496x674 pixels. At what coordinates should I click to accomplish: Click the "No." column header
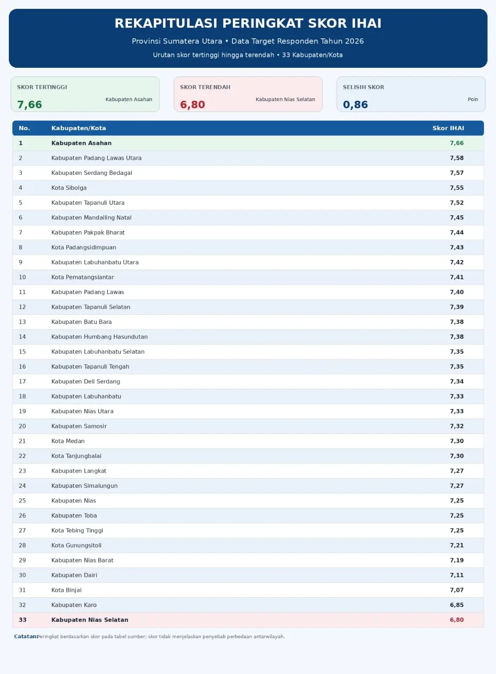click(24, 128)
